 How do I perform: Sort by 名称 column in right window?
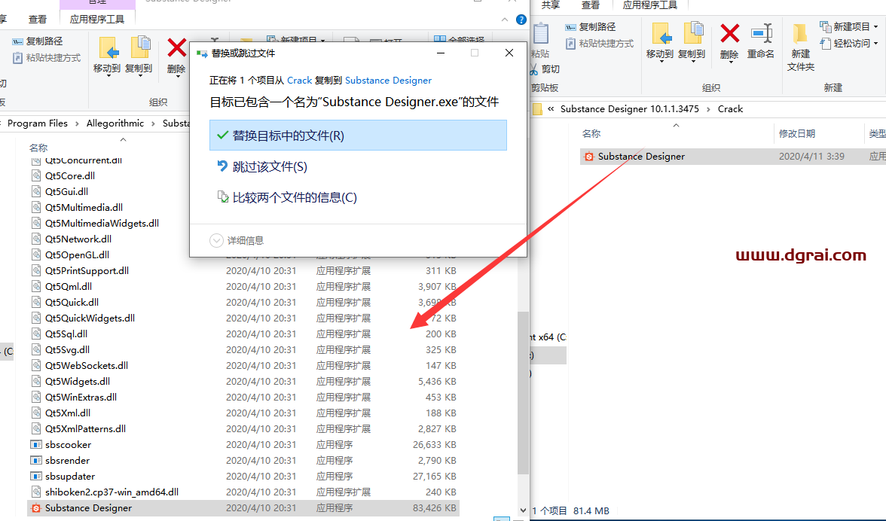(x=591, y=134)
